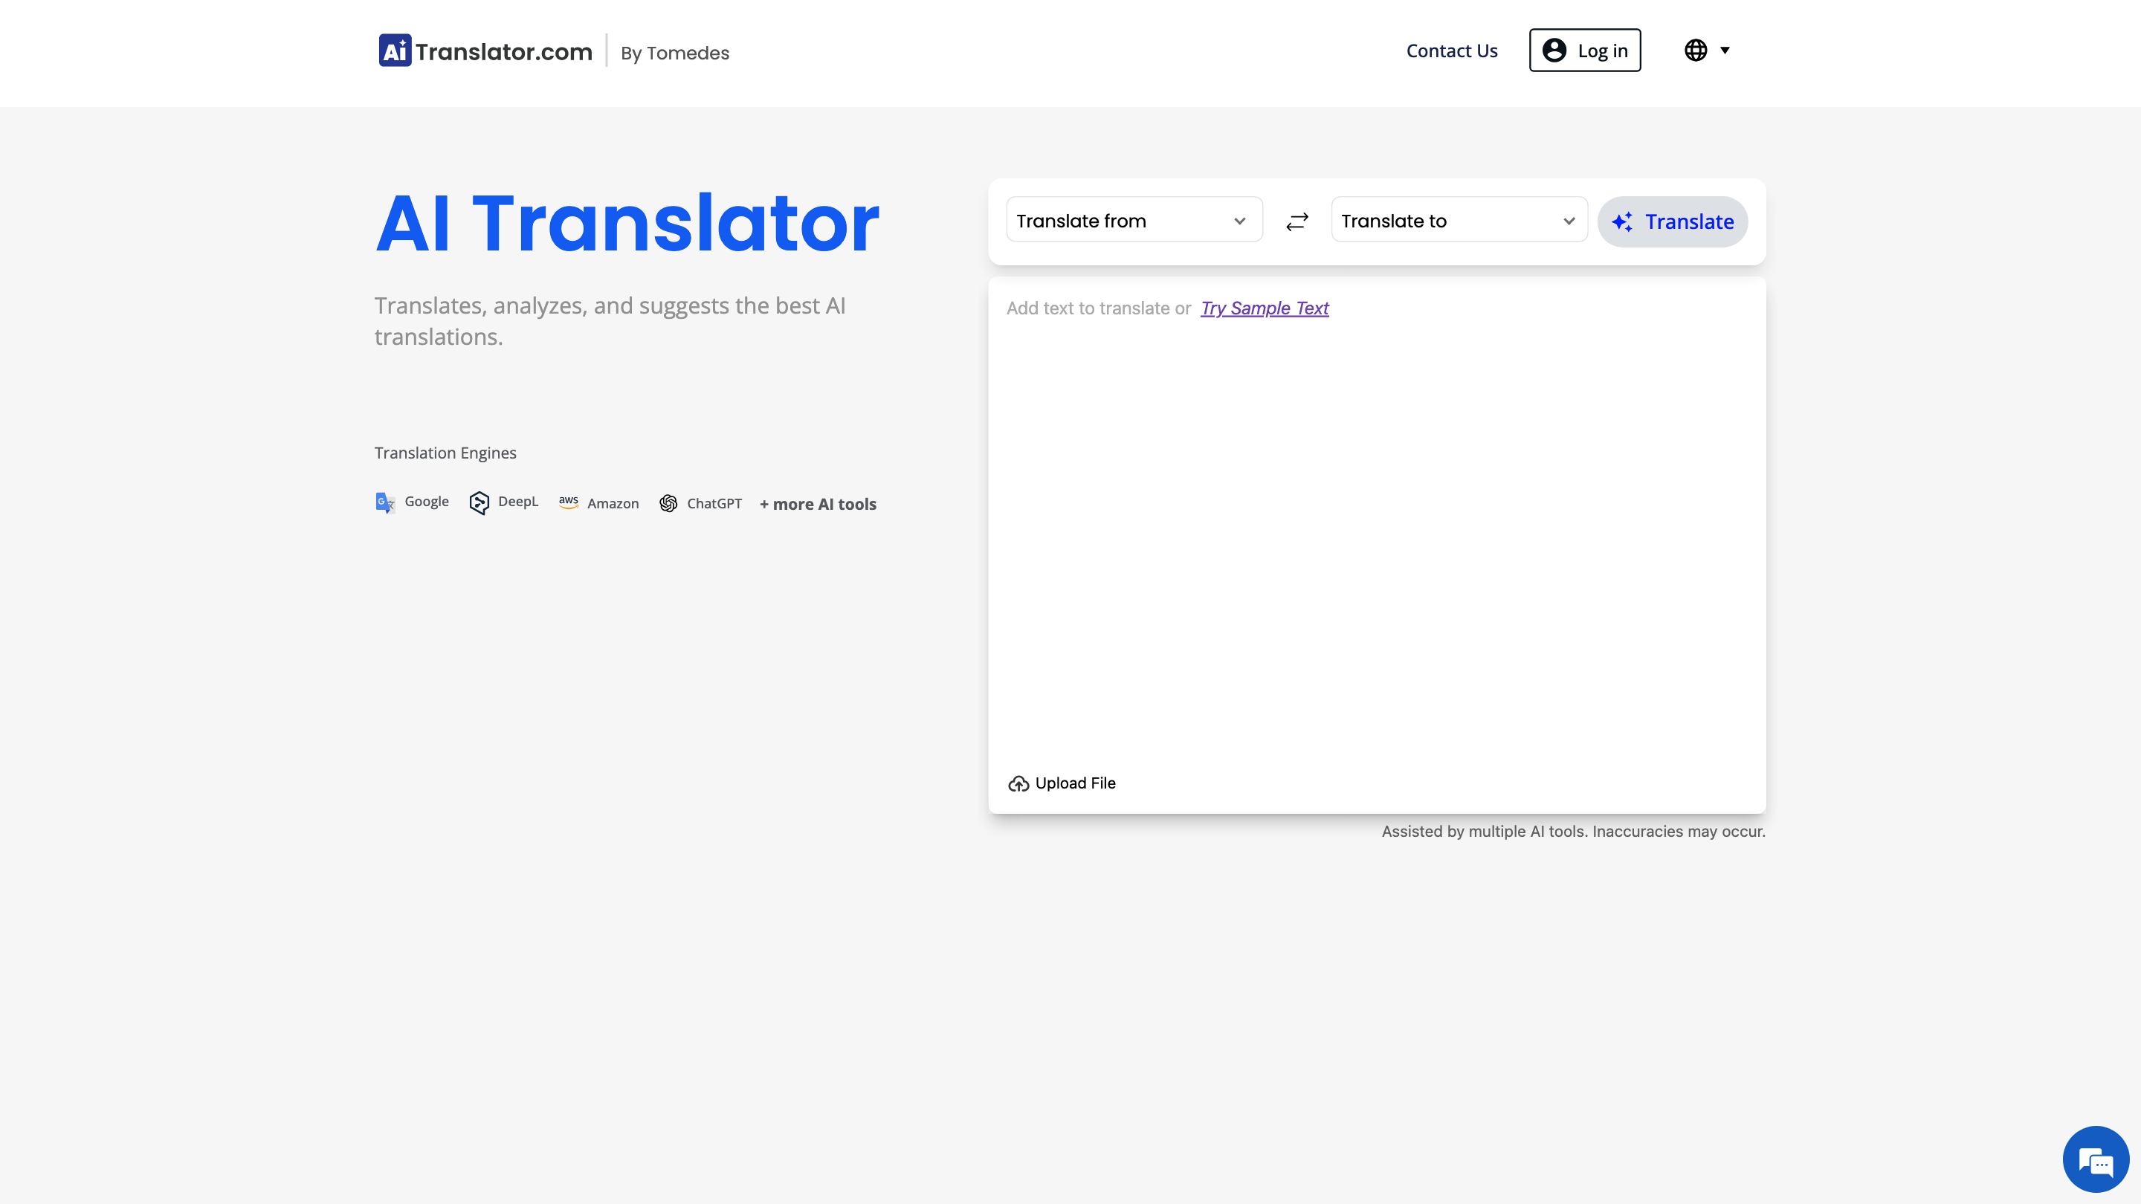2141x1204 pixels.
Task: Open the Translate to dropdown
Action: coord(1458,220)
